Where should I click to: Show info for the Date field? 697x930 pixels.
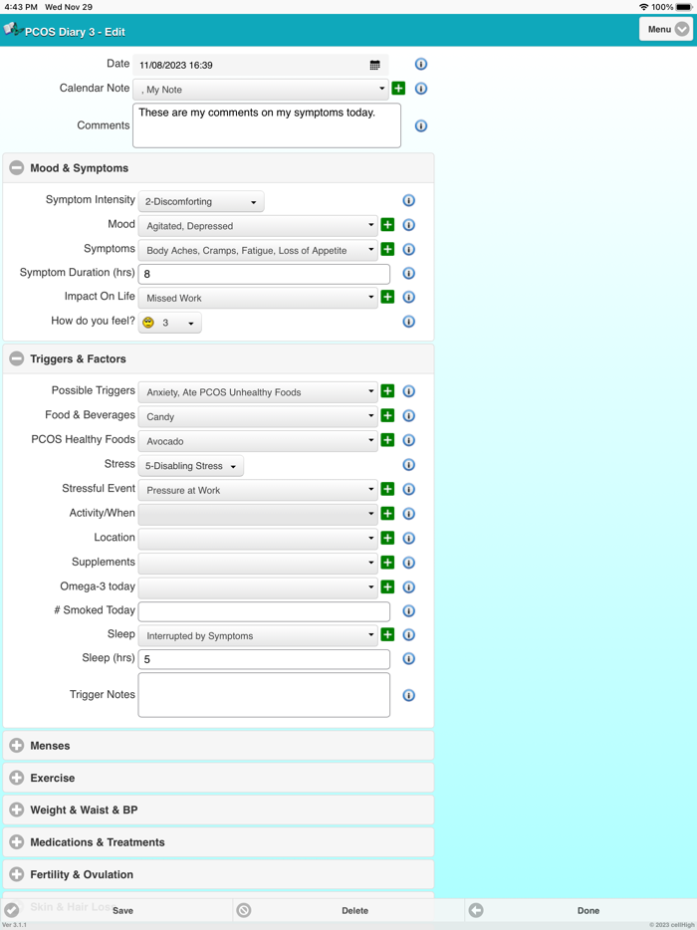[421, 64]
